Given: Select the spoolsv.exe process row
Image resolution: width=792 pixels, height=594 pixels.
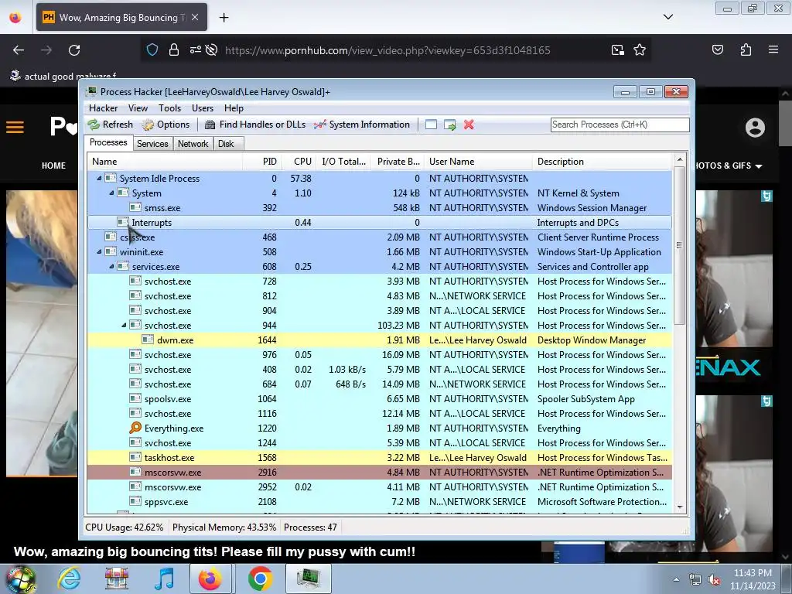Looking at the screenshot, I should 379,399.
